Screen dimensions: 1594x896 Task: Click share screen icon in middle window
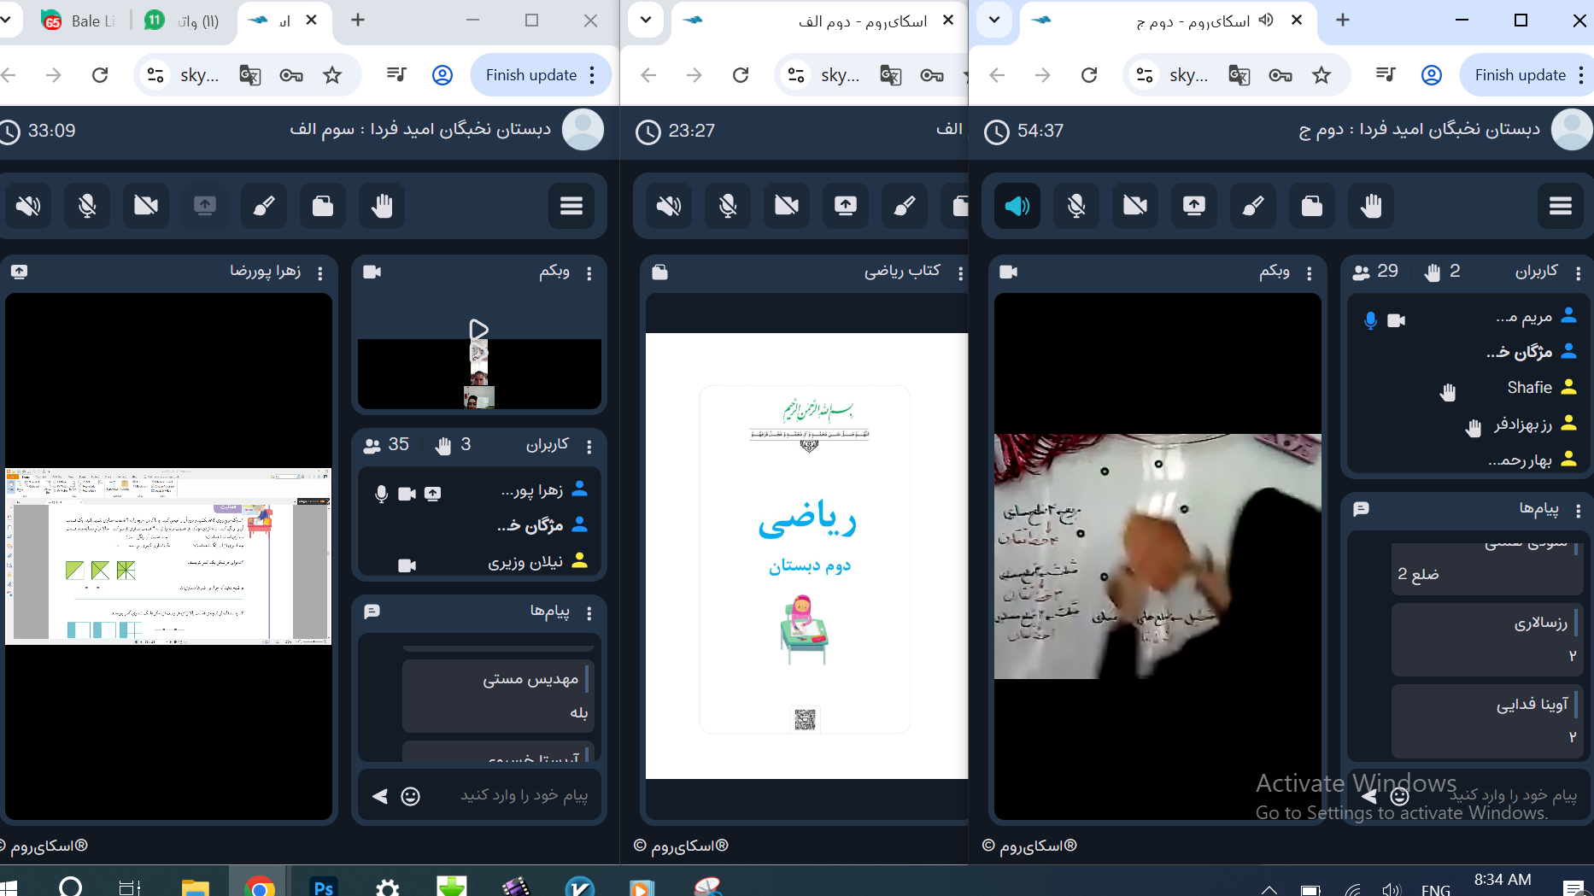coord(845,206)
